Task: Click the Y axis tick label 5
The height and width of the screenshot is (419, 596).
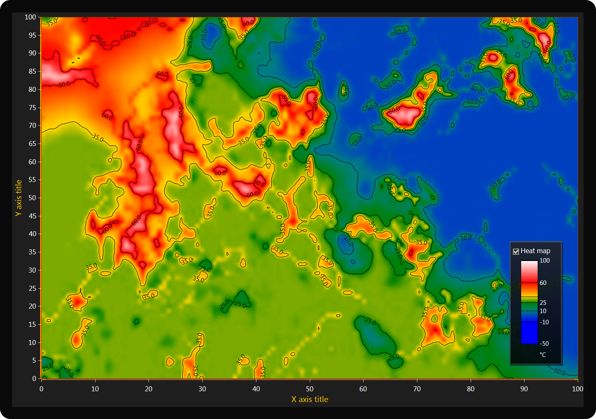Action: [34, 360]
